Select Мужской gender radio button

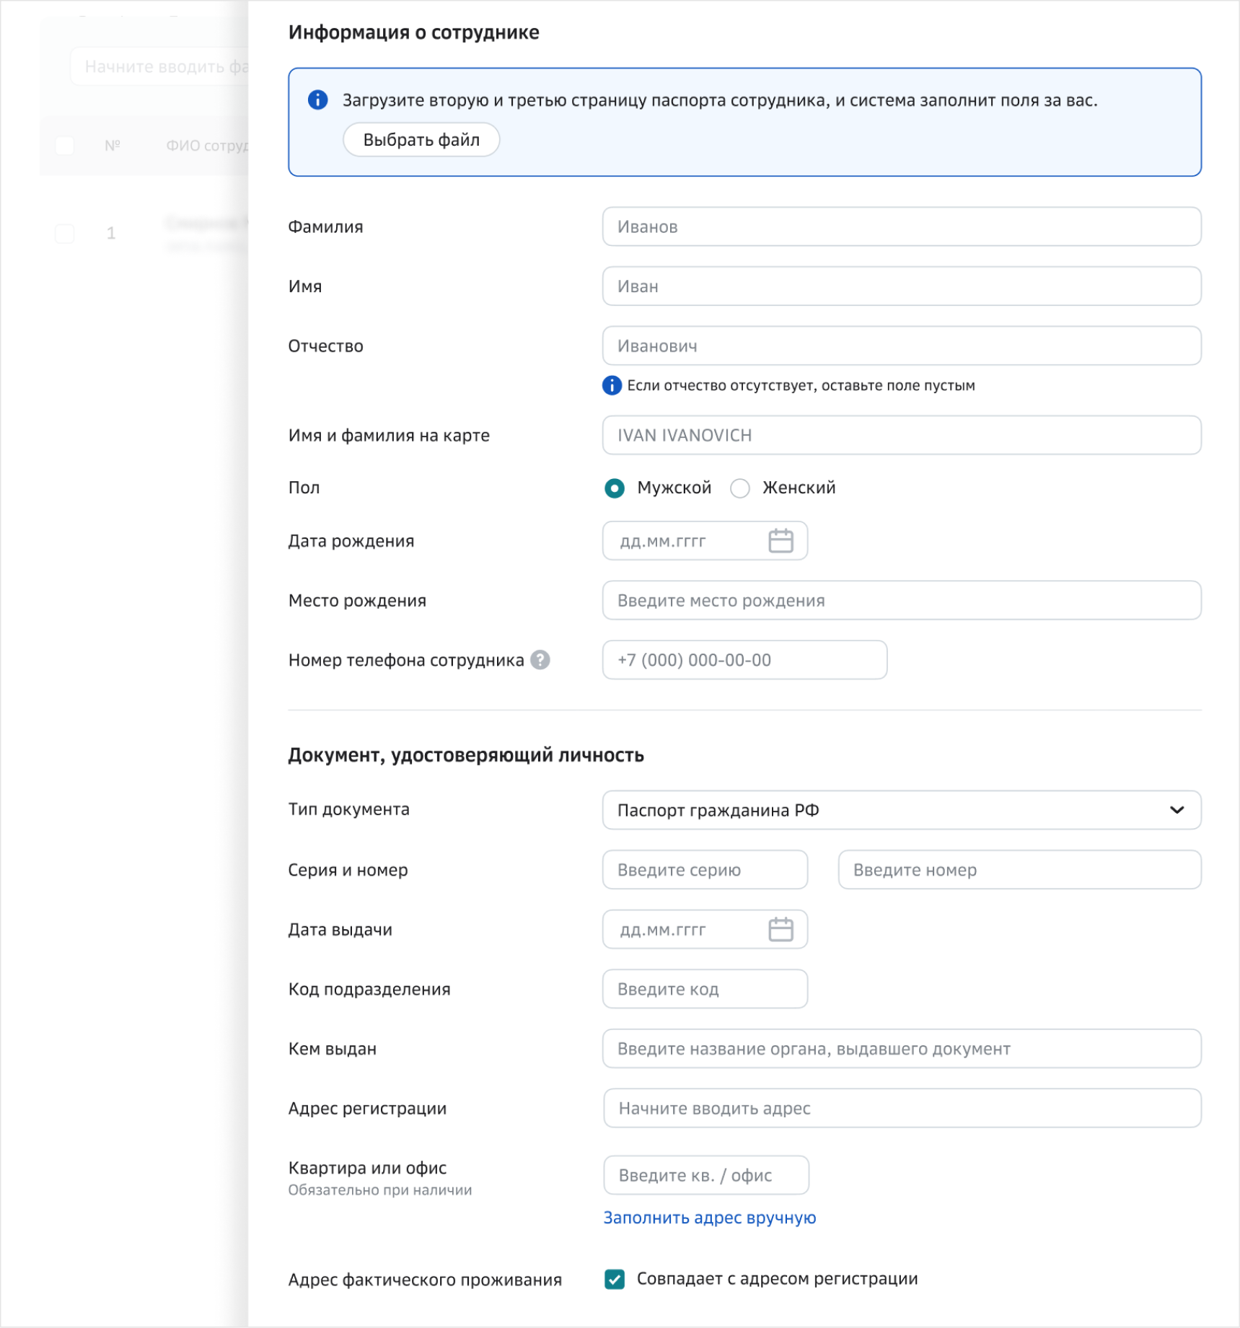tap(614, 488)
